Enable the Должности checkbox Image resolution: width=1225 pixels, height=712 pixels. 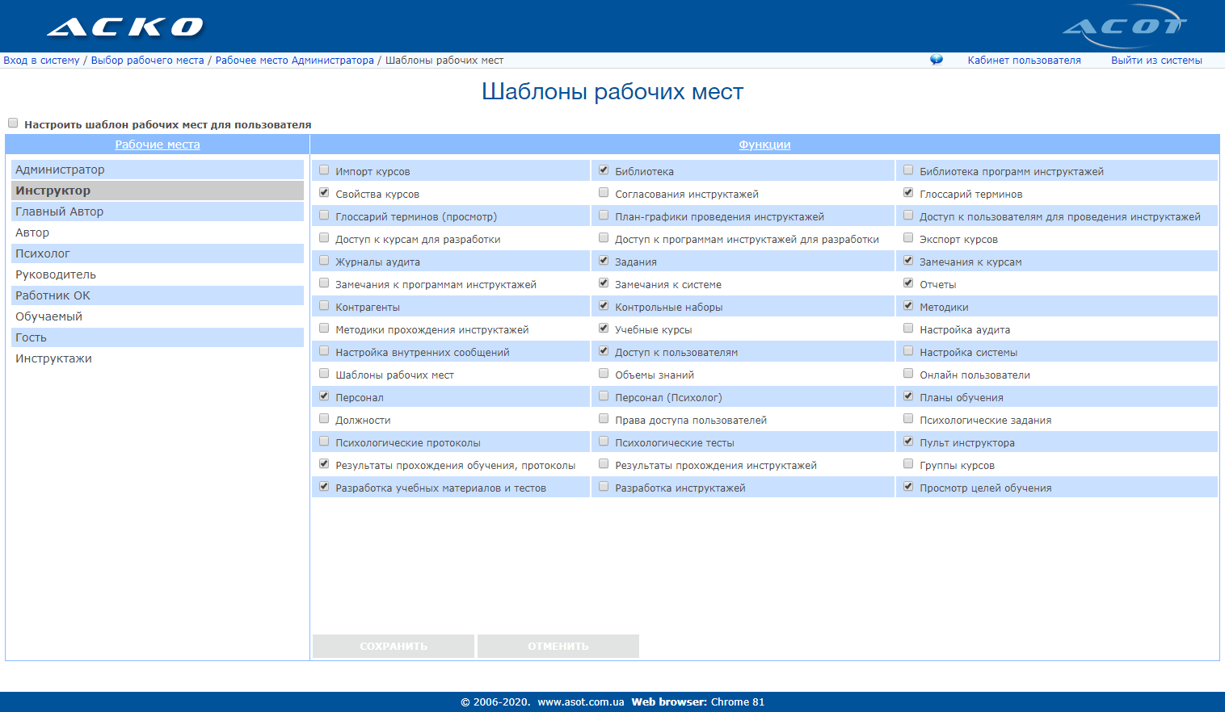click(x=324, y=419)
